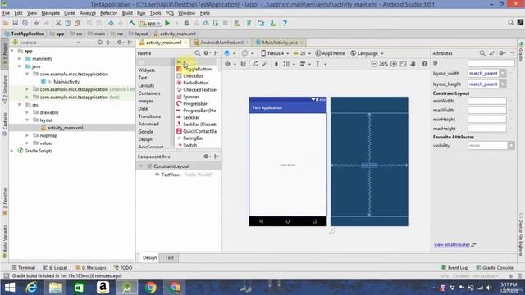525x295 pixels.
Task: Open the Build menu
Action: coord(127,13)
